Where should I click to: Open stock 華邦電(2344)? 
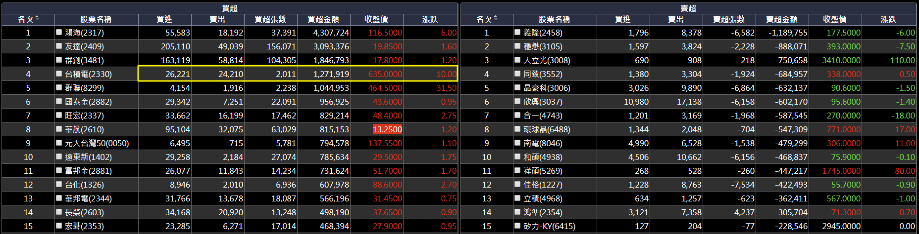(88, 198)
